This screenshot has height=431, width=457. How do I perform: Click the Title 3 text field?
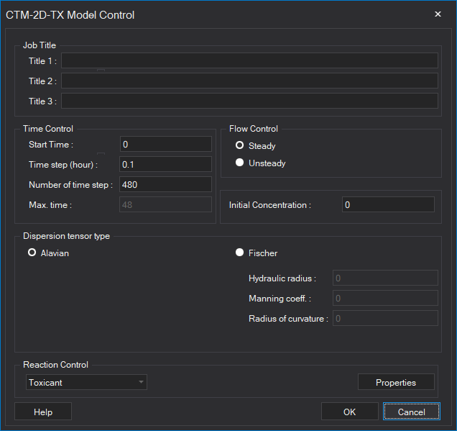[249, 101]
